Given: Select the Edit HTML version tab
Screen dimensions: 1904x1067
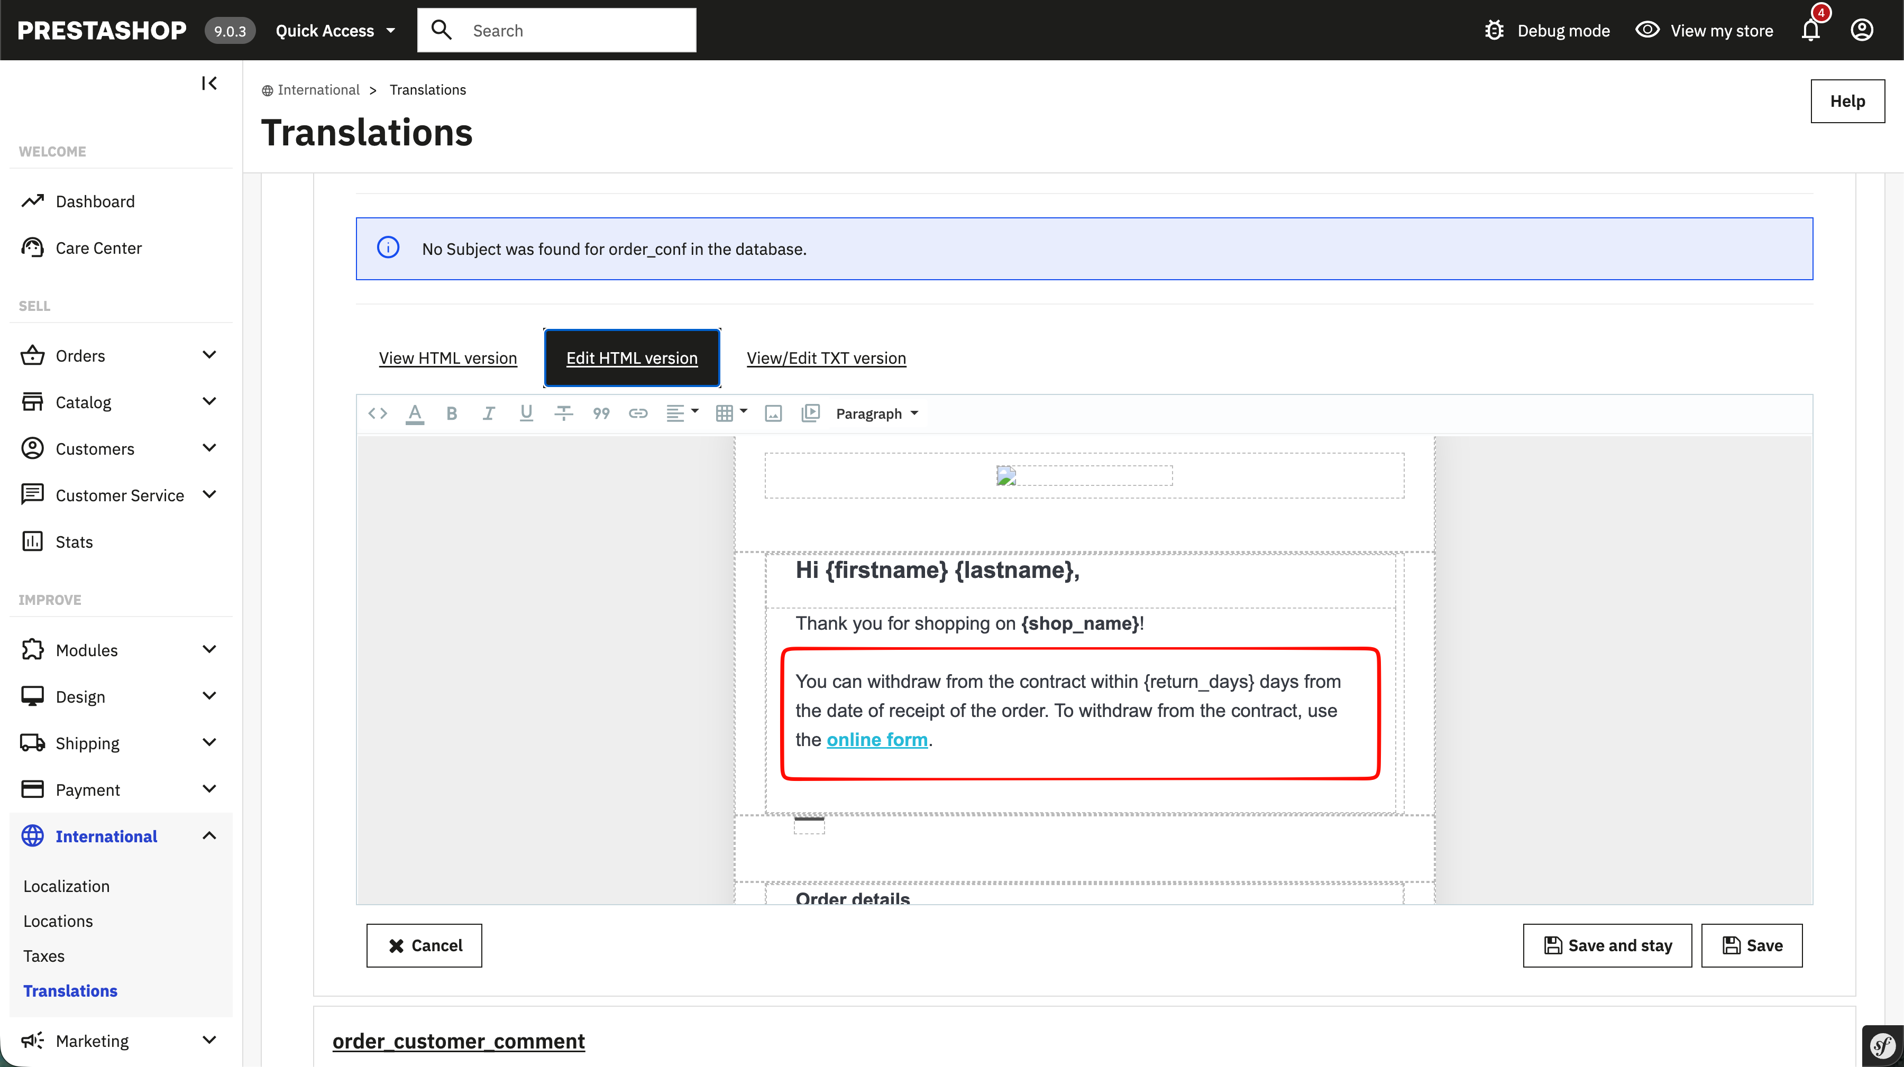Looking at the screenshot, I should pos(632,357).
